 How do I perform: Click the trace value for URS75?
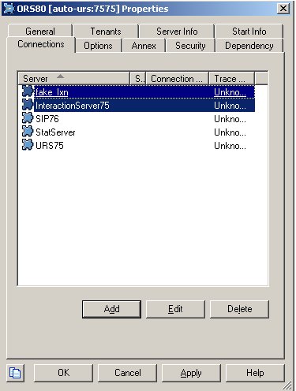pyautogui.click(x=230, y=146)
